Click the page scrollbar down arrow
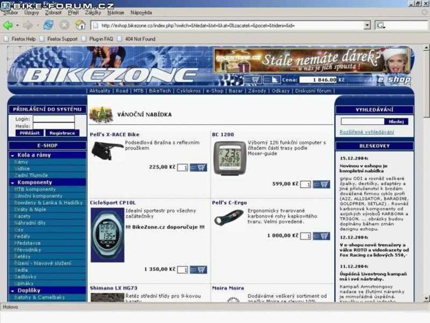 click(x=426, y=298)
